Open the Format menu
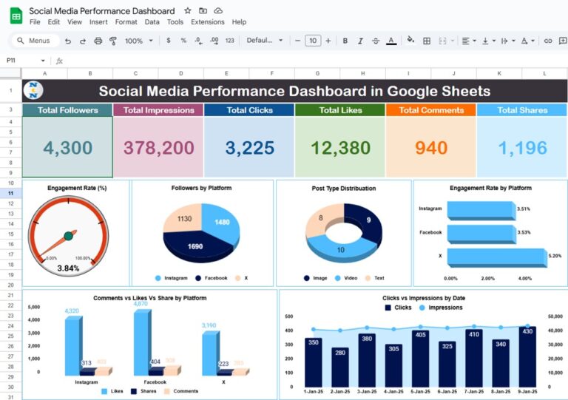Screen dimensions: 568x400 126,22
